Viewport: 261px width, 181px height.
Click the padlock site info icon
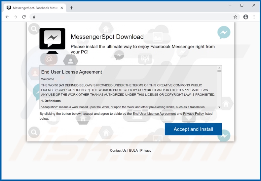[x=34, y=17]
